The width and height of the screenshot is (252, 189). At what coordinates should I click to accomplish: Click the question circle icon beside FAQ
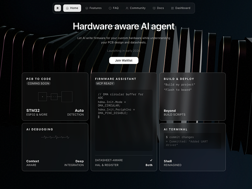coord(110,8)
